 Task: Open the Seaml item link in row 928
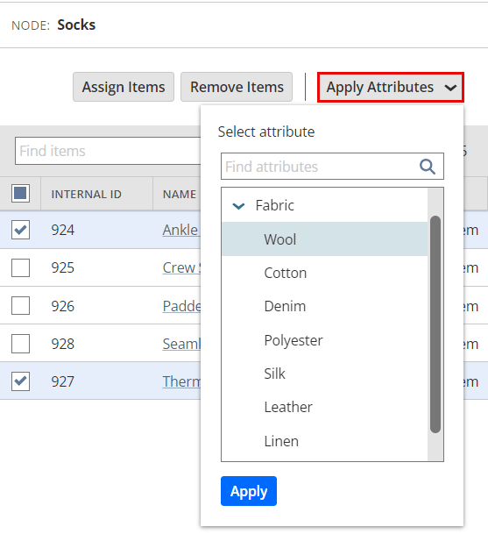[181, 344]
